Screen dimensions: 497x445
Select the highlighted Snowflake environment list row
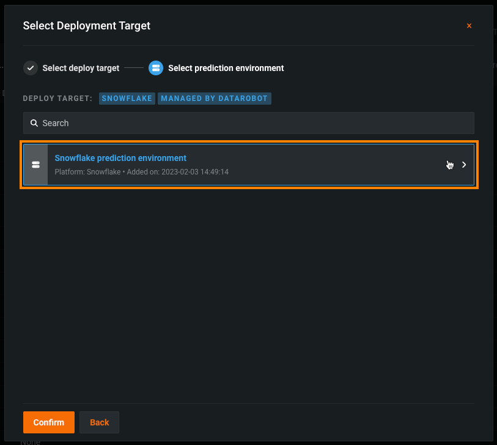tap(306, 165)
